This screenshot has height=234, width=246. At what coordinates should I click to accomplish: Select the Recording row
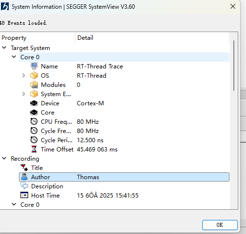click(25, 159)
